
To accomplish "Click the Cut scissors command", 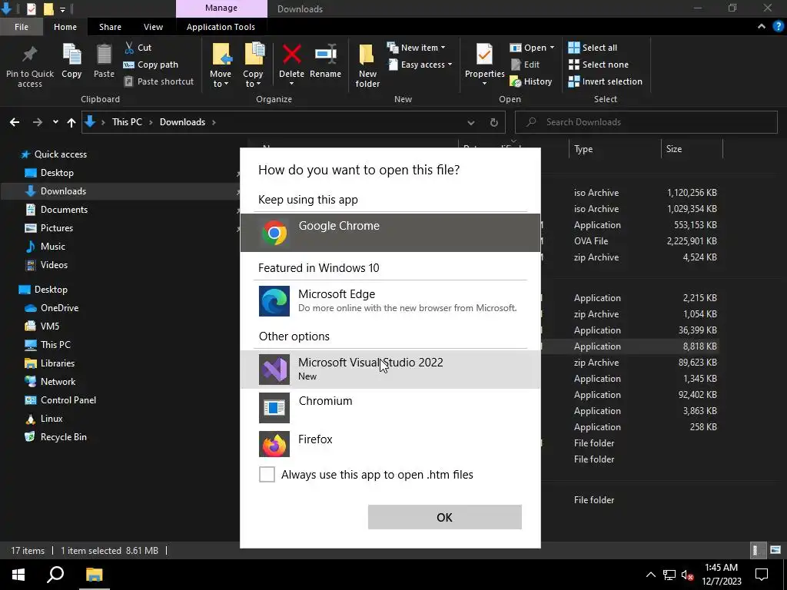I will (x=138, y=48).
